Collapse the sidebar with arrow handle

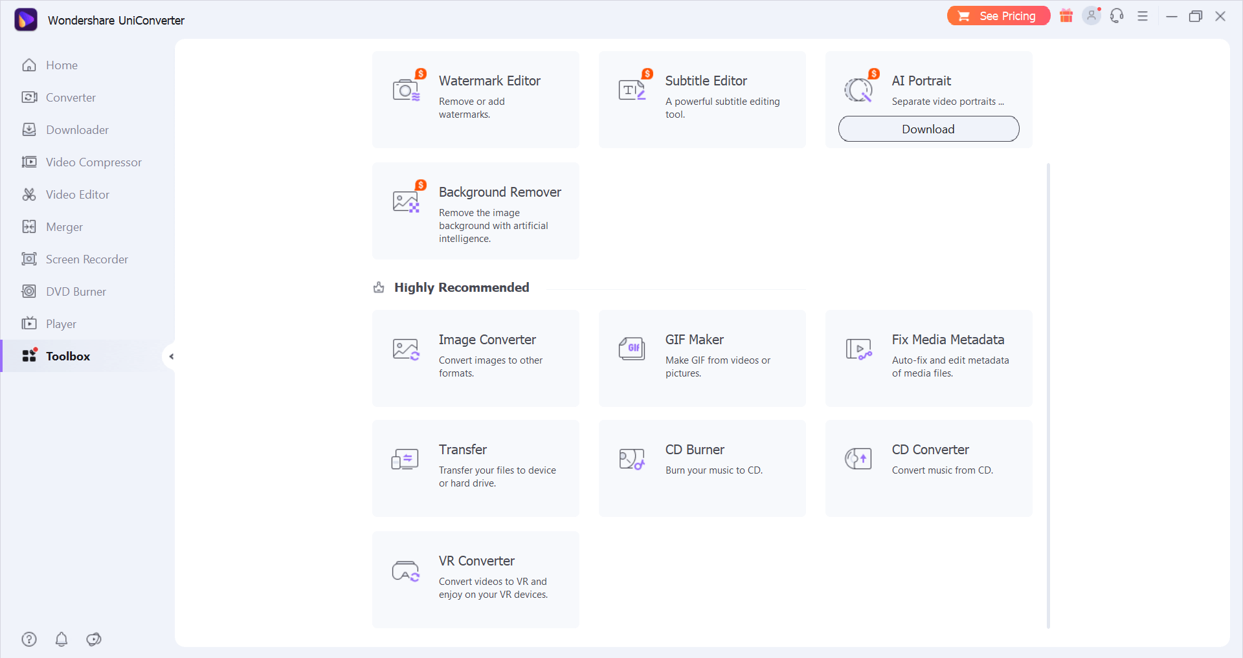pos(170,356)
